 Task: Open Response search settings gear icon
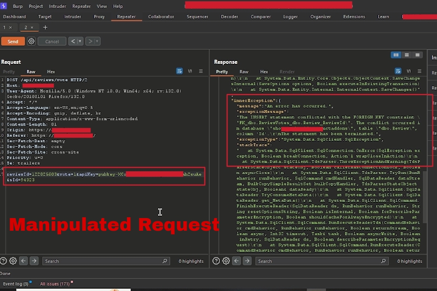click(x=226, y=261)
